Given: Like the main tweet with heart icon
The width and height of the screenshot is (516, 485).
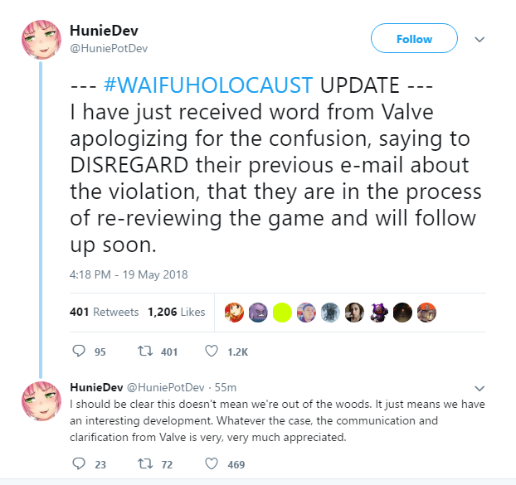Looking at the screenshot, I should click(212, 352).
